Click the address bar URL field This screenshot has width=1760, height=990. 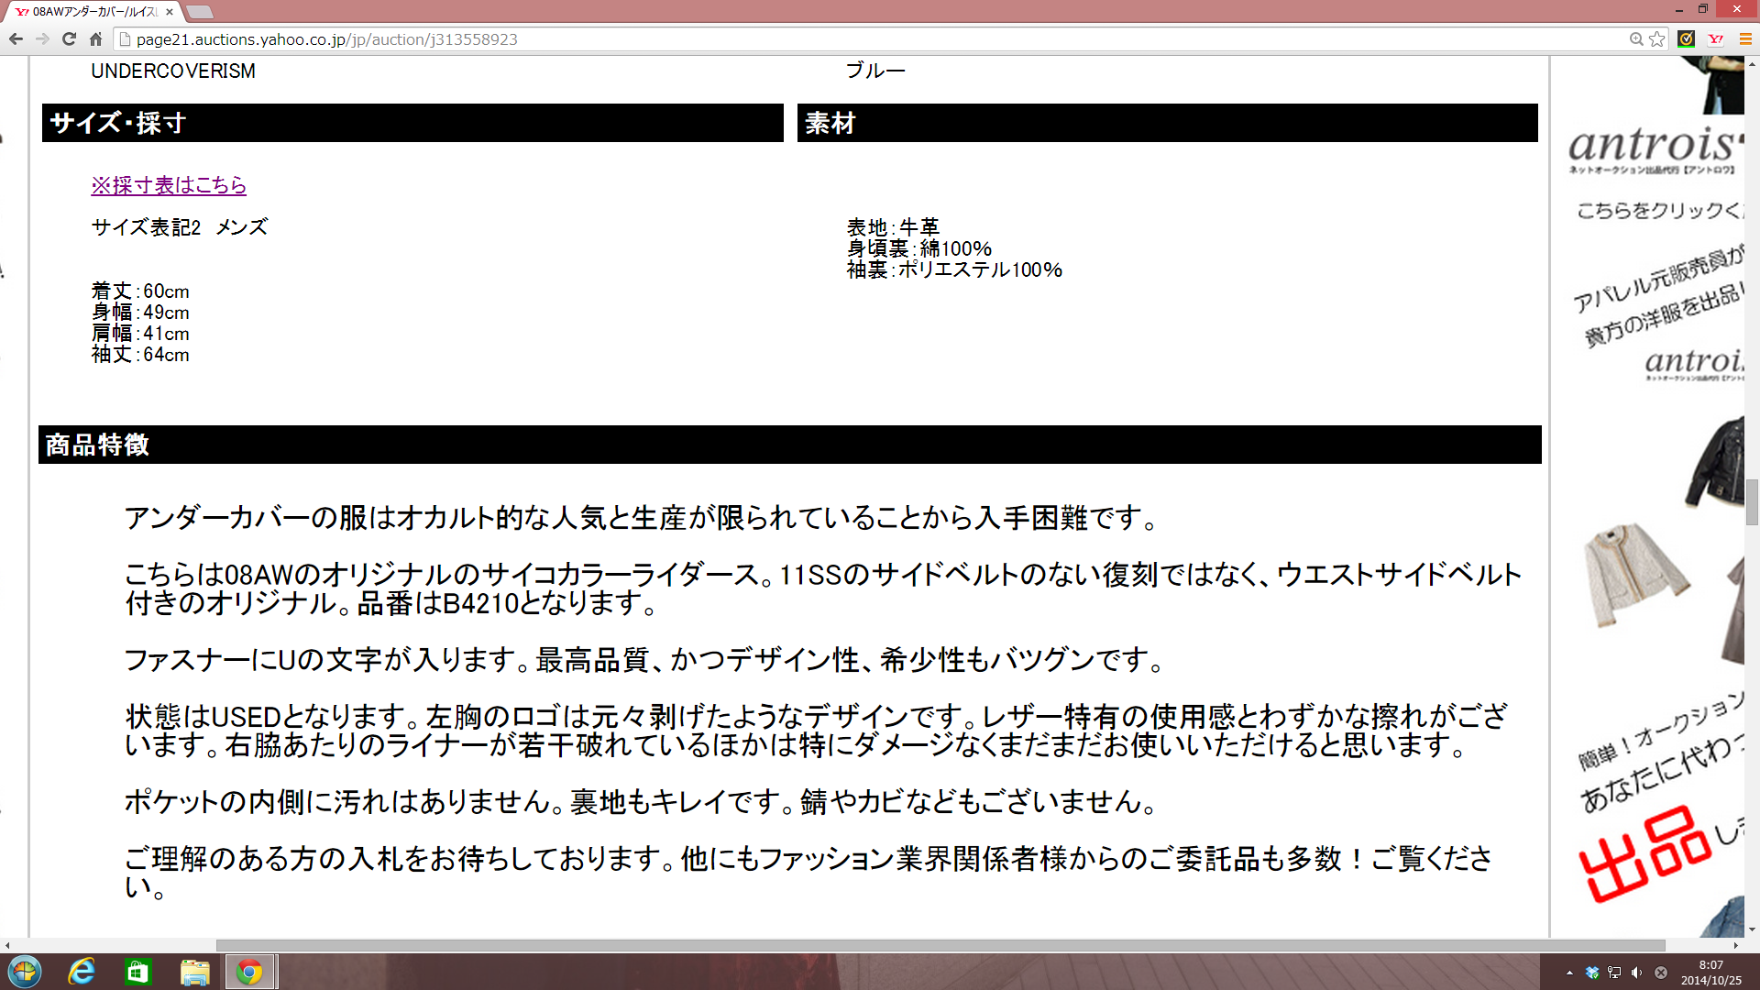(x=871, y=39)
